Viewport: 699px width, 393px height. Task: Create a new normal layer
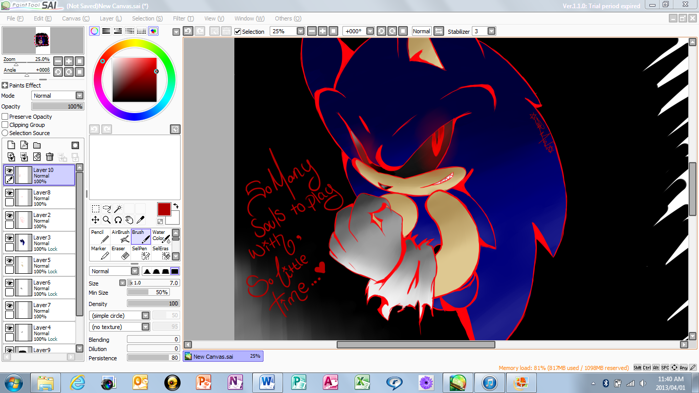[11, 145]
